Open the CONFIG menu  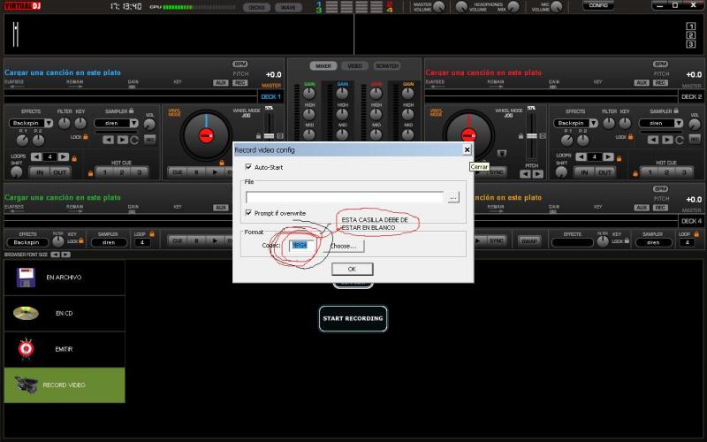[x=598, y=5]
